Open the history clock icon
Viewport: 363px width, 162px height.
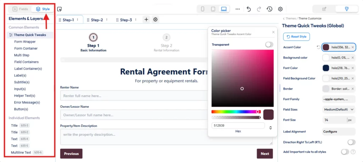(269, 9)
